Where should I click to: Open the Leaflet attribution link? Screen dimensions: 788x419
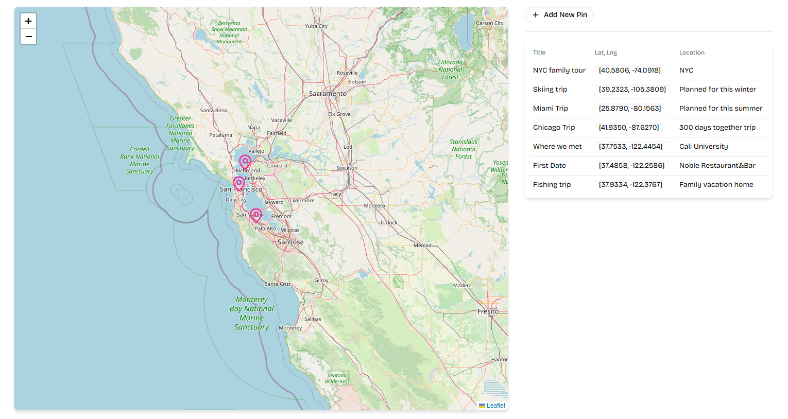click(495, 406)
